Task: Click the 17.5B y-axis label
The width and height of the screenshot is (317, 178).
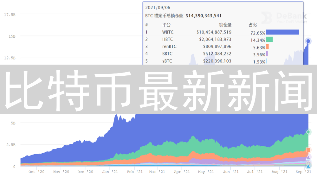Action: point(10,15)
